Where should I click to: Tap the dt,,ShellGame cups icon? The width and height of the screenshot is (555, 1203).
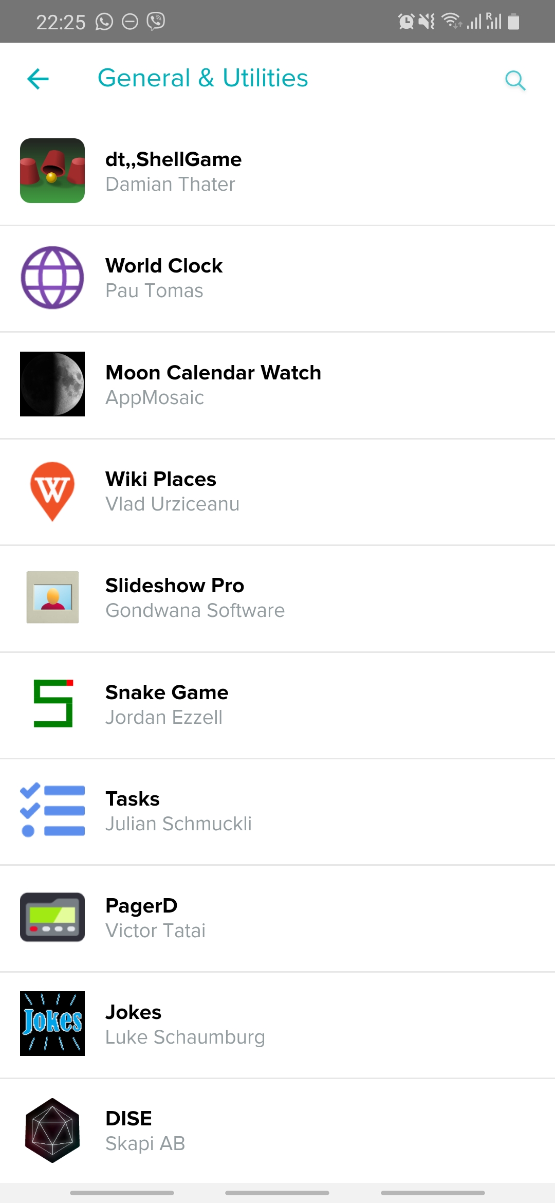click(x=52, y=171)
